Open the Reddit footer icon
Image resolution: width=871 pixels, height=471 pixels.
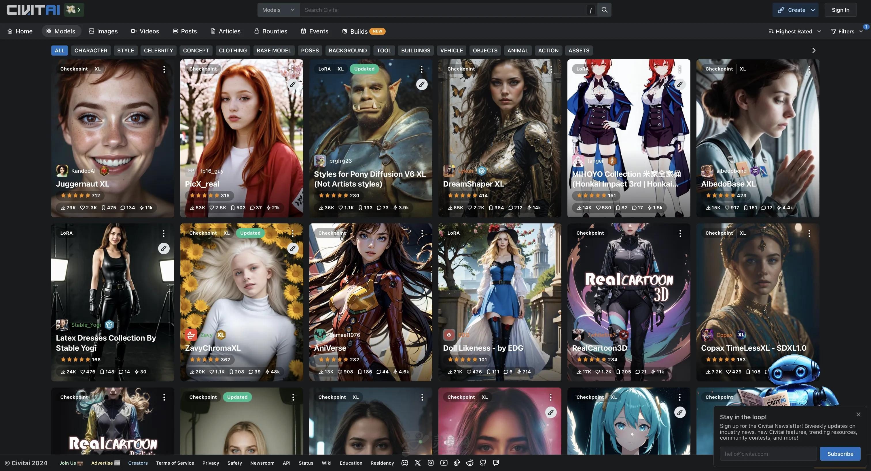click(470, 463)
